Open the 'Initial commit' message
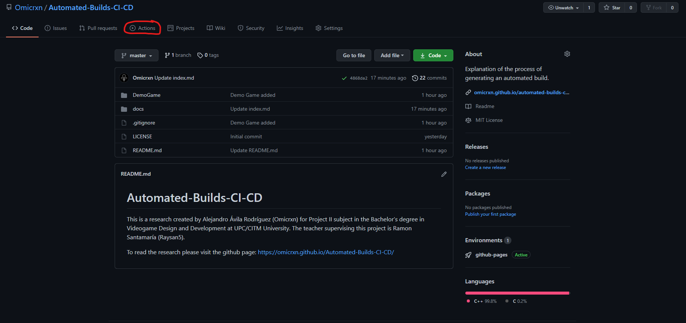 pyautogui.click(x=246, y=137)
